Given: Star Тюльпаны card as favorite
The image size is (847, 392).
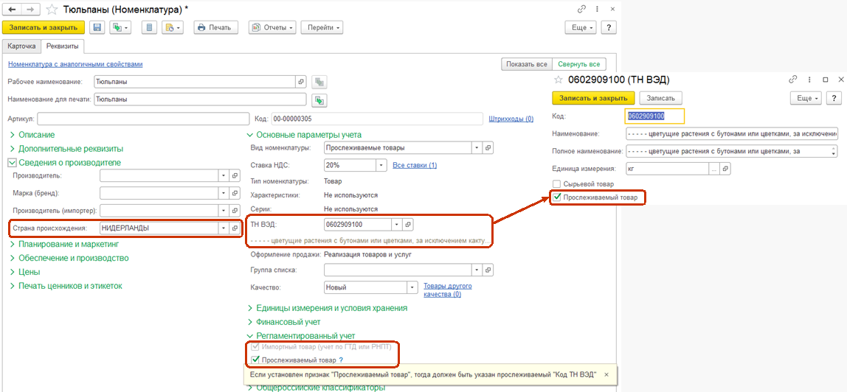Looking at the screenshot, I should [52, 9].
